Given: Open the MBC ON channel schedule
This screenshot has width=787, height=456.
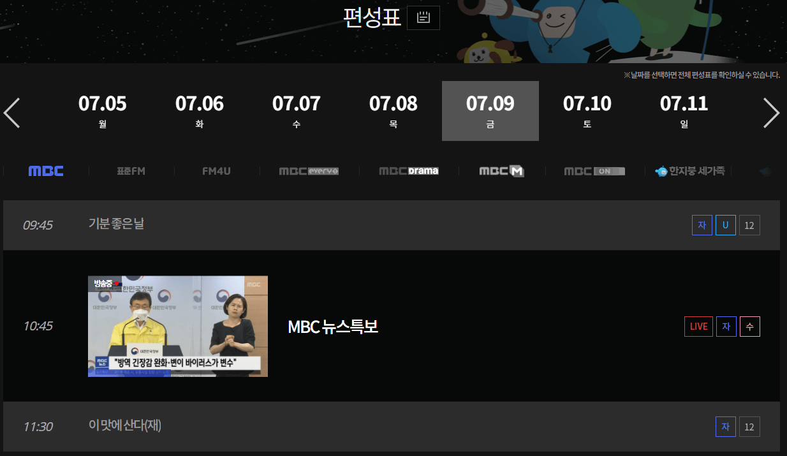Looking at the screenshot, I should pyautogui.click(x=594, y=170).
